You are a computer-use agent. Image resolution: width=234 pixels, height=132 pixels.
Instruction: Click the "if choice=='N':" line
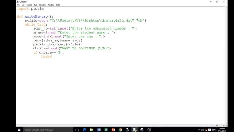click(x=49, y=52)
